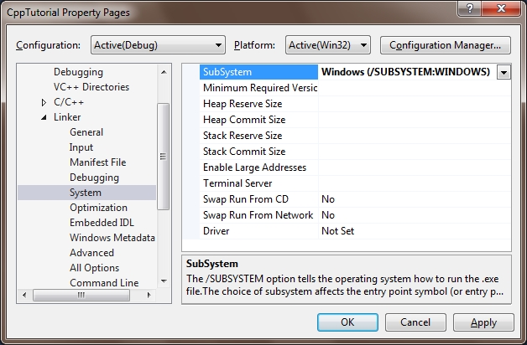Click the Help question mark button
The height and width of the screenshot is (345, 527).
[x=470, y=8]
